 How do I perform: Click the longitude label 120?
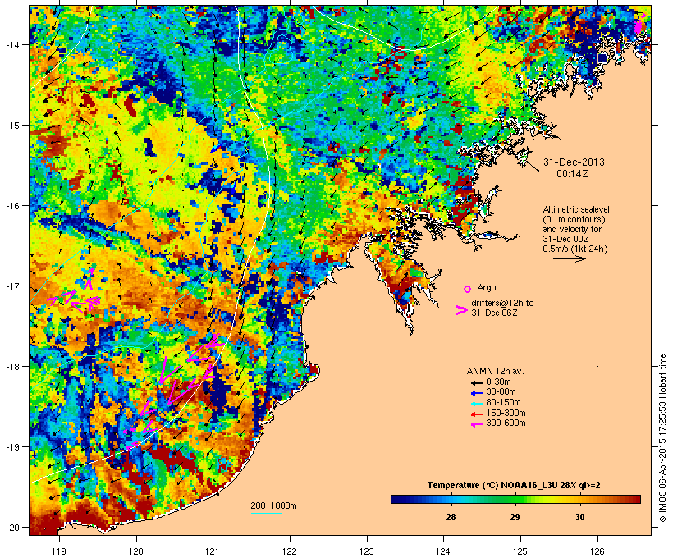pyautogui.click(x=136, y=551)
